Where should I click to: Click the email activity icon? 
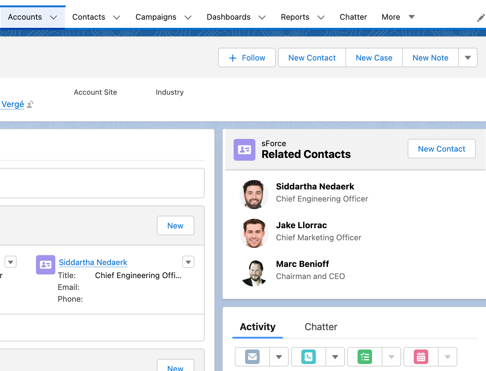[x=252, y=357]
